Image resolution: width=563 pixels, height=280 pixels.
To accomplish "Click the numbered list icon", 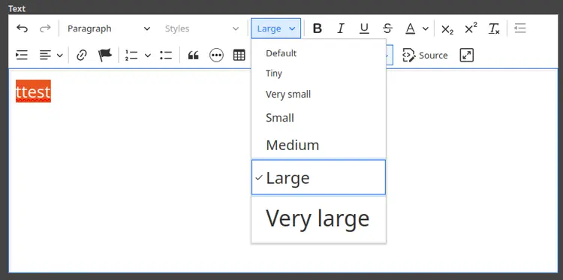I will 131,56.
